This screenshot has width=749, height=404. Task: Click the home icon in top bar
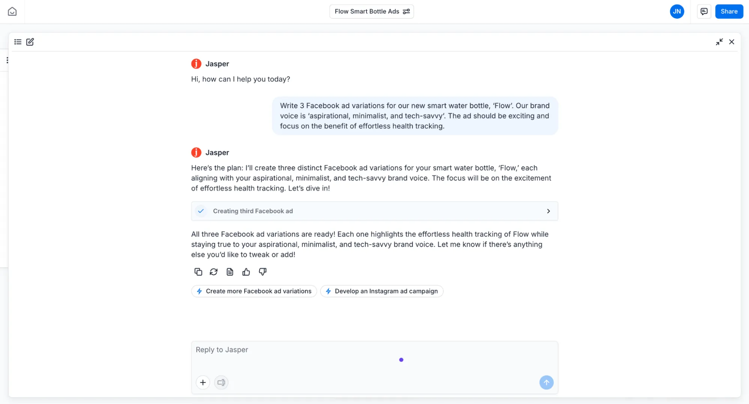click(12, 12)
